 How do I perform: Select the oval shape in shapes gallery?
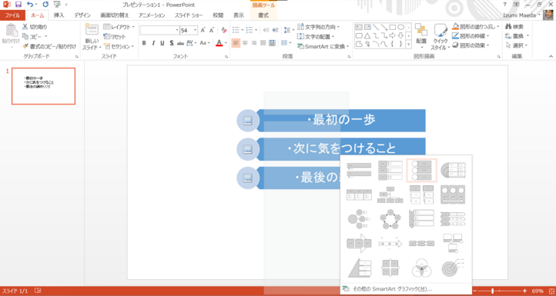pos(400,27)
